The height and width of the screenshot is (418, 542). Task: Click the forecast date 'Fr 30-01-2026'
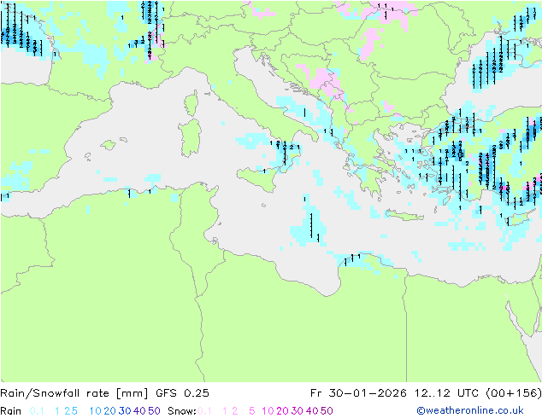click(x=358, y=393)
